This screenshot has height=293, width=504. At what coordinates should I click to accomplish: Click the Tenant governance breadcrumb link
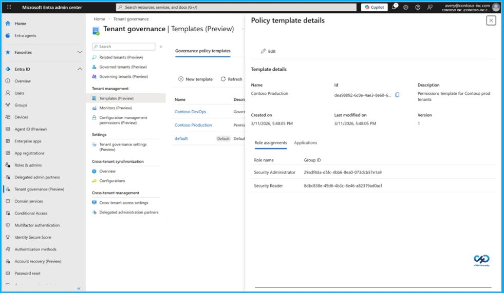click(x=131, y=19)
